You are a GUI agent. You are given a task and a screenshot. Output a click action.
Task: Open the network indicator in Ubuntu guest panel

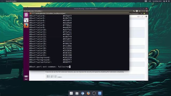coord(134,11)
